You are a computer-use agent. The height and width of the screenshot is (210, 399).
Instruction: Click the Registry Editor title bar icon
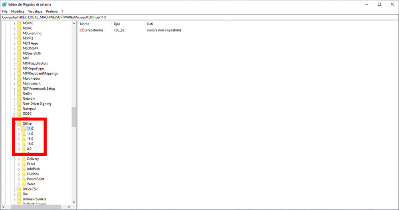click(4, 4)
